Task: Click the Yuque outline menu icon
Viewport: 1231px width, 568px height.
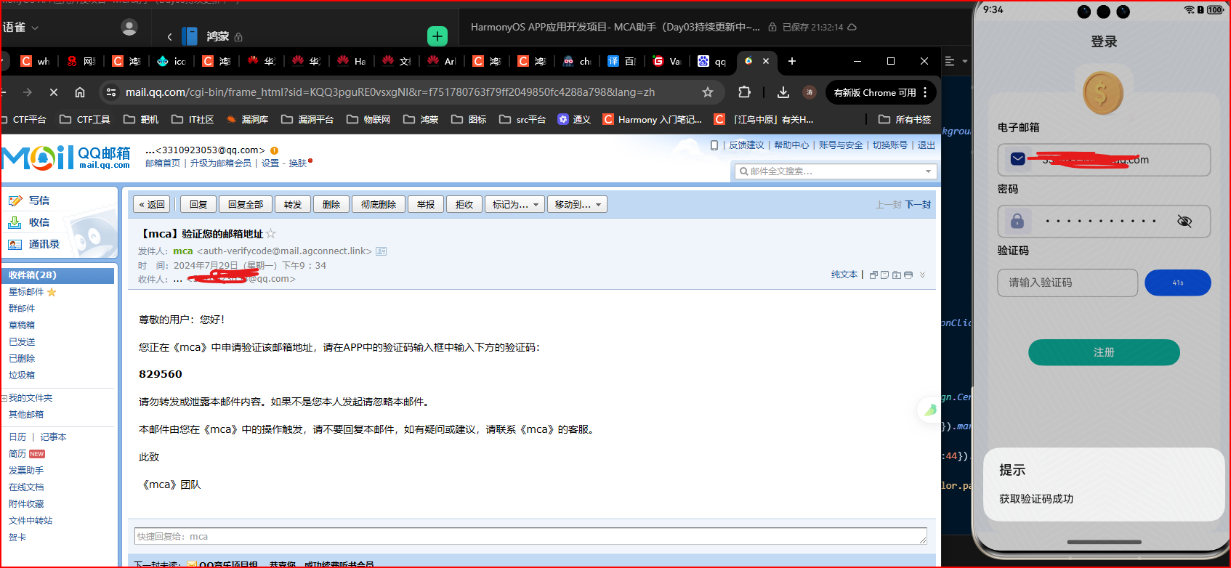Action: pos(950,61)
